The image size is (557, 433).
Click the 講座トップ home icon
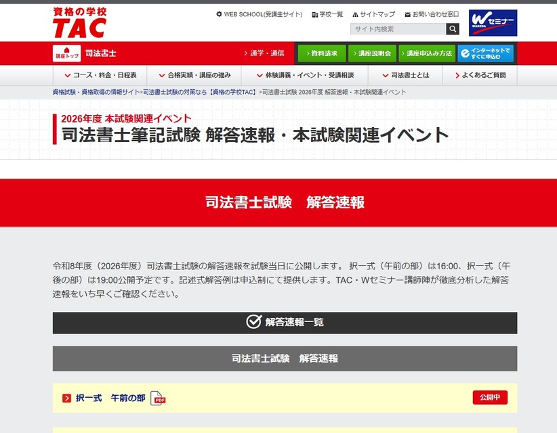[67, 53]
